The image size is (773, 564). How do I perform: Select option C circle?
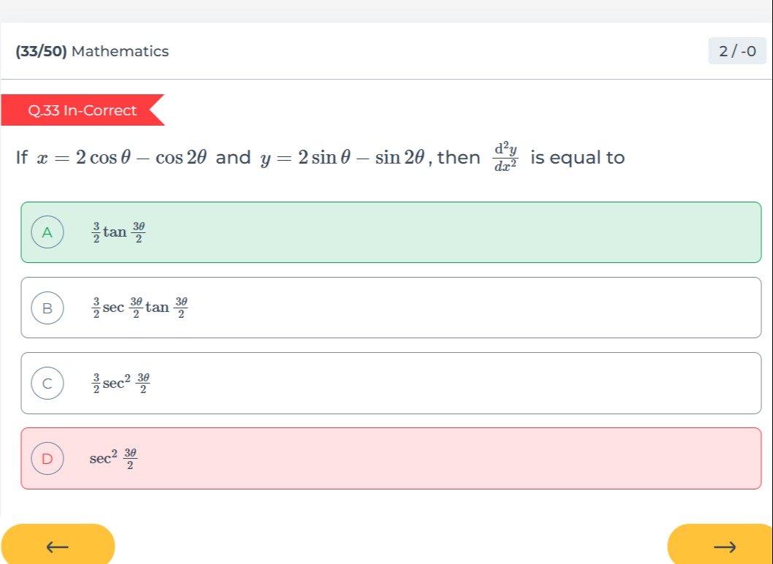point(47,383)
